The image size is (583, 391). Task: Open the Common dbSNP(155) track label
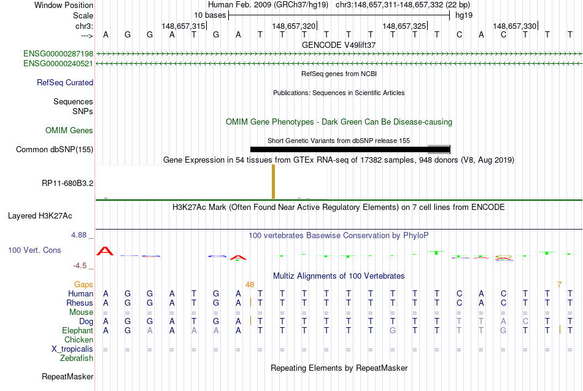pyautogui.click(x=54, y=149)
